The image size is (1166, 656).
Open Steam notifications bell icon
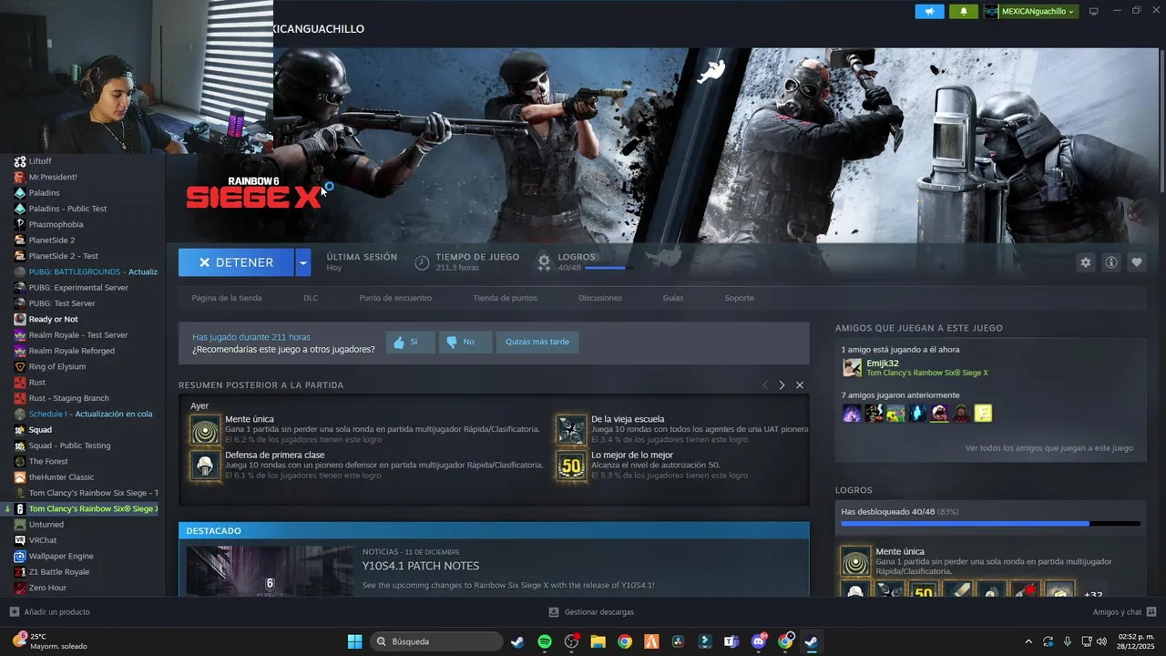[x=964, y=11]
